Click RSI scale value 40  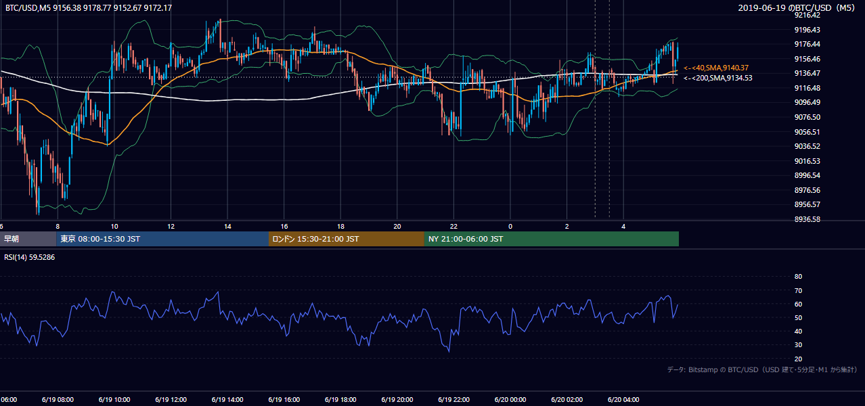click(798, 331)
